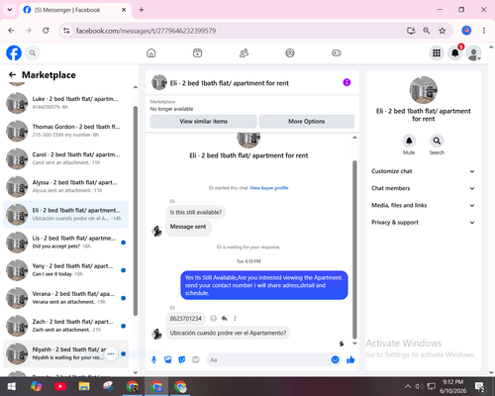Reload the page in Chrome
This screenshot has height=396, width=495.
(46, 31)
